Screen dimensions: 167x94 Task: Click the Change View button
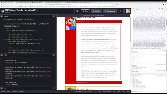(x=110, y=11)
